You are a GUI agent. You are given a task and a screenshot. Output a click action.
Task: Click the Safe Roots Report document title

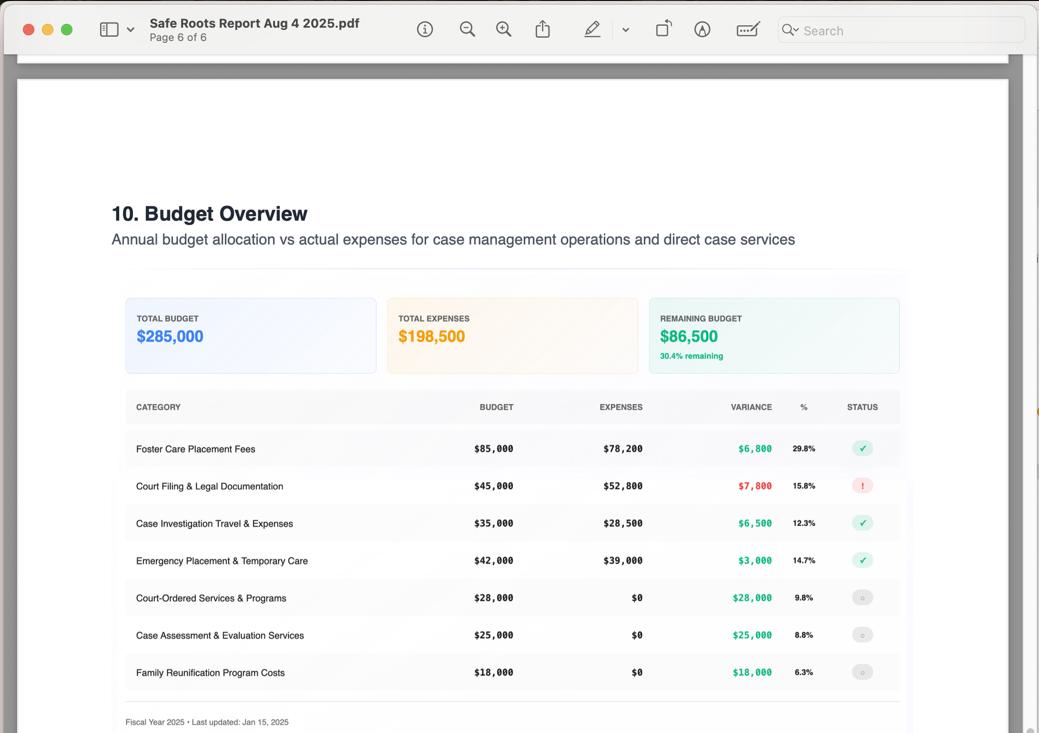[x=254, y=23]
